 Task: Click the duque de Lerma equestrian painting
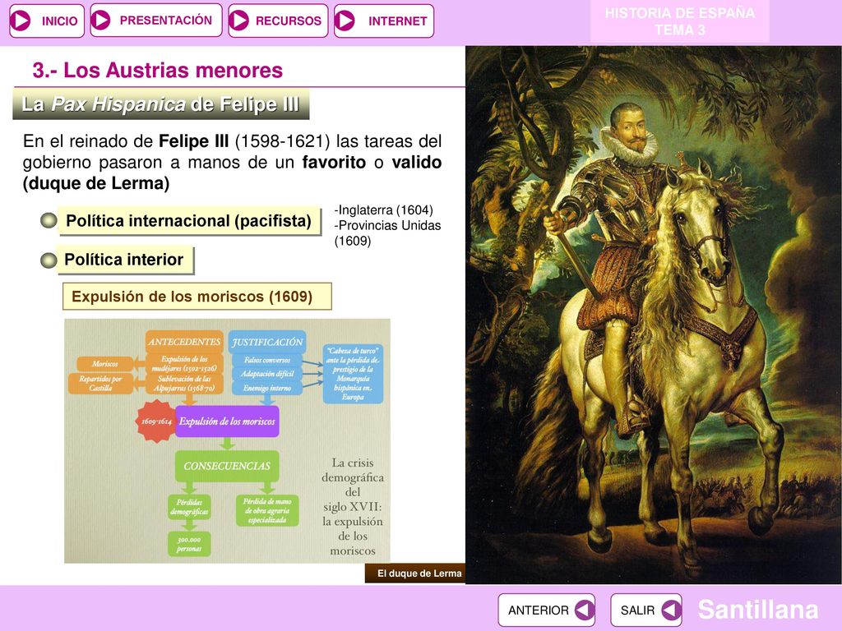click(x=653, y=315)
